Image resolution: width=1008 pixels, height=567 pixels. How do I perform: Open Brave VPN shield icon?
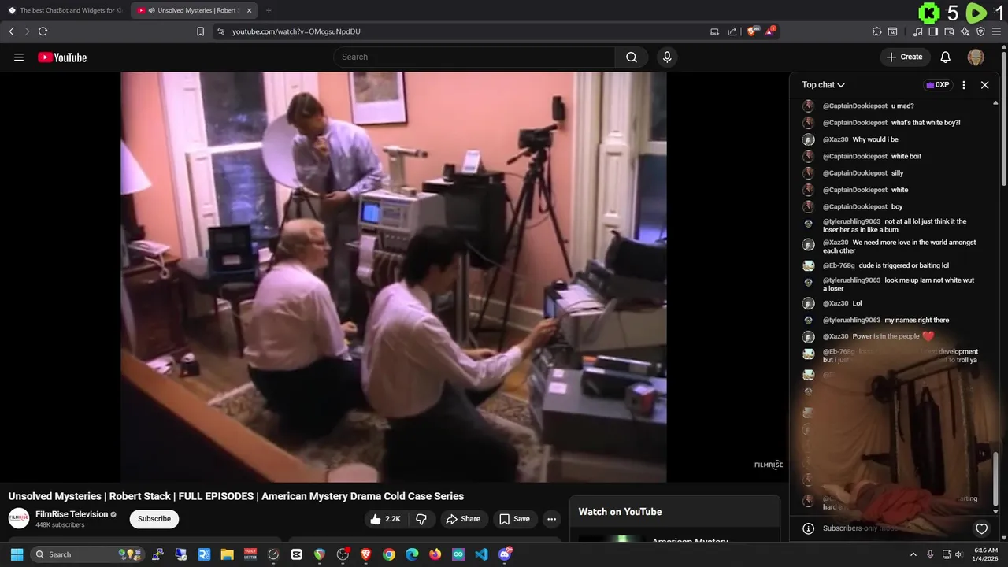click(980, 31)
